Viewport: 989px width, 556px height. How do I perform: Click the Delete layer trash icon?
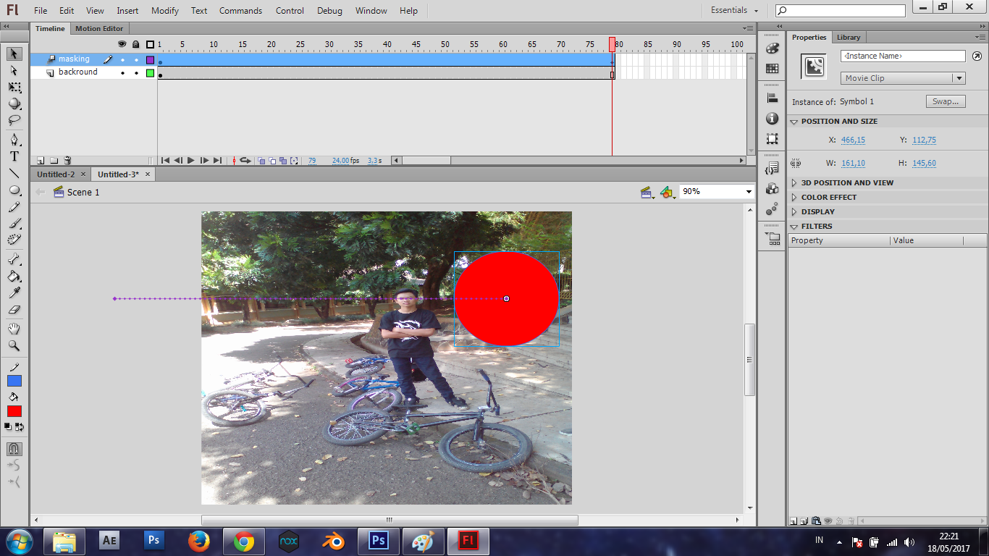coord(67,161)
